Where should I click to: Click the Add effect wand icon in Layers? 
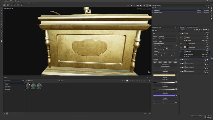[x=194, y=30]
